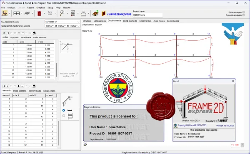Click the printer icon in toolbar
Viewport: 250px width, 154px height.
83,14
